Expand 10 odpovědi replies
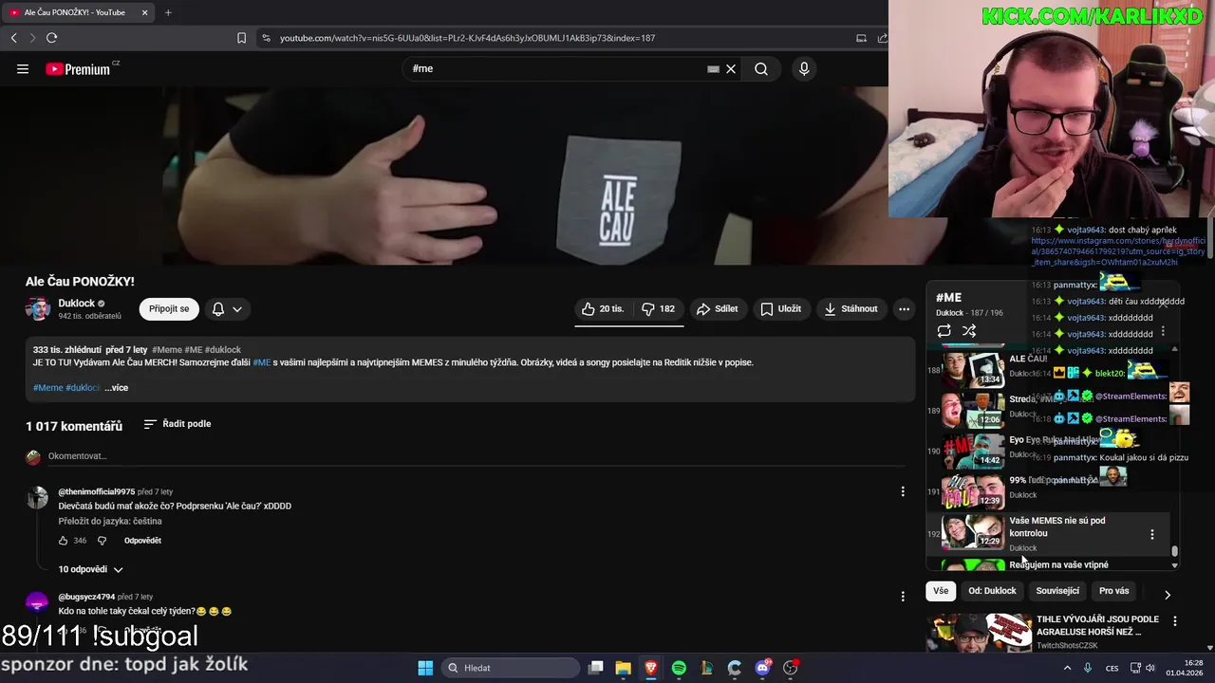1215x683 pixels. (91, 570)
